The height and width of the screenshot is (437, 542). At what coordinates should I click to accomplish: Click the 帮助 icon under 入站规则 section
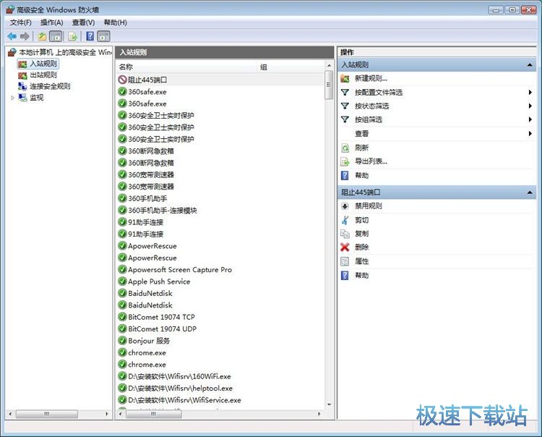[345, 175]
